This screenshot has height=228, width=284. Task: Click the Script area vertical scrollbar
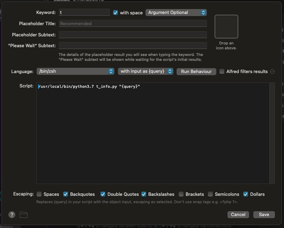point(272,133)
